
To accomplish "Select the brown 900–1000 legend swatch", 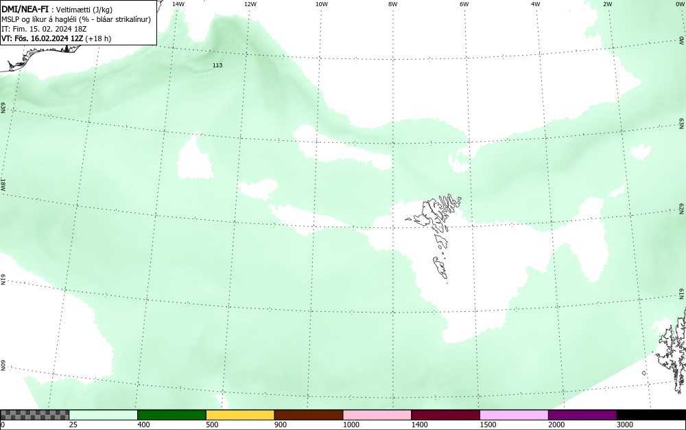I will (309, 415).
